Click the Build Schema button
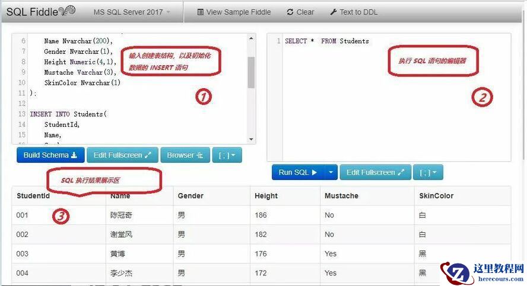 pyautogui.click(x=50, y=155)
